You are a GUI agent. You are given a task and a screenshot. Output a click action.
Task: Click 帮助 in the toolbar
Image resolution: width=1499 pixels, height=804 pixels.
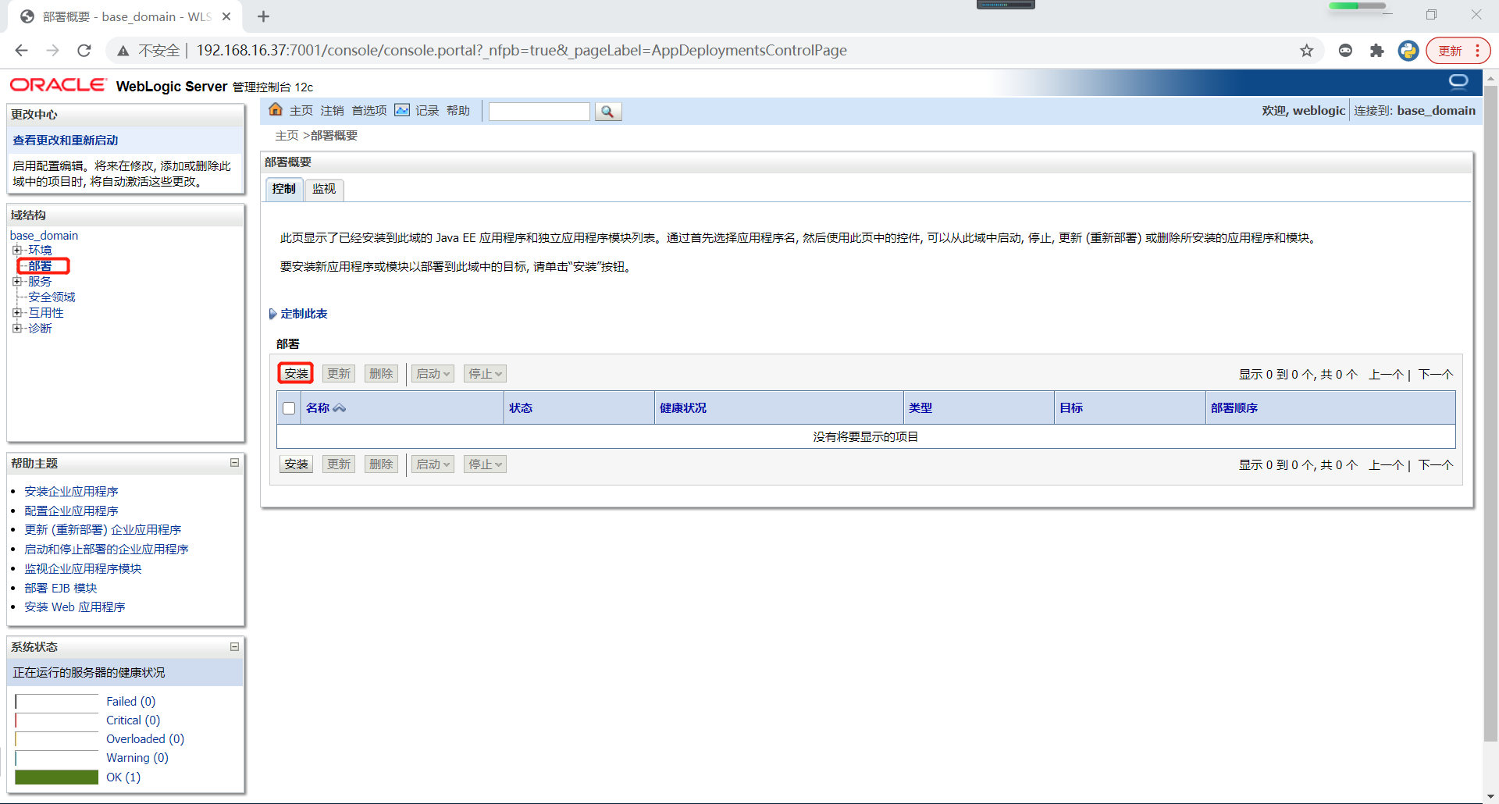click(458, 111)
